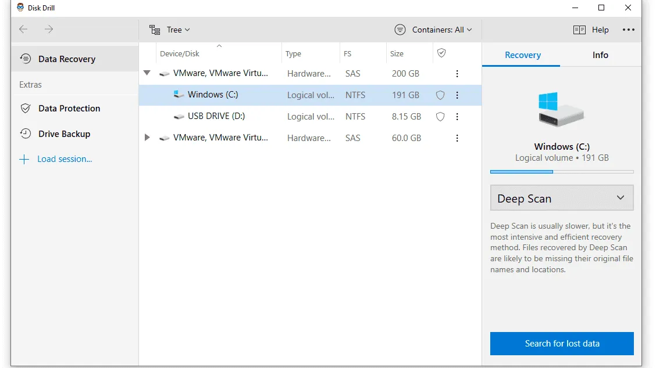Open the Containers: All filter dropdown
The width and height of the screenshot is (656, 368).
click(433, 30)
